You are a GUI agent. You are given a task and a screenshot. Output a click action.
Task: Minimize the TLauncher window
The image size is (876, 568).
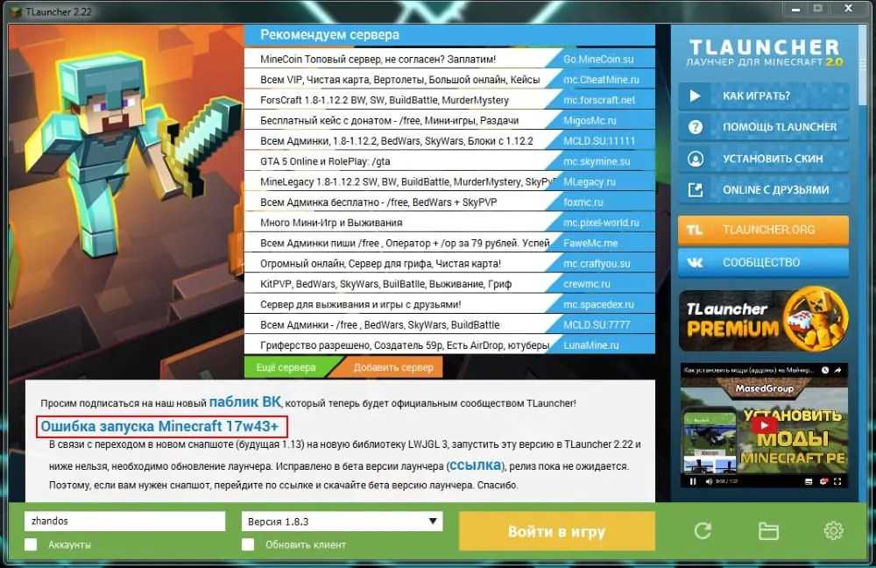coord(796,10)
